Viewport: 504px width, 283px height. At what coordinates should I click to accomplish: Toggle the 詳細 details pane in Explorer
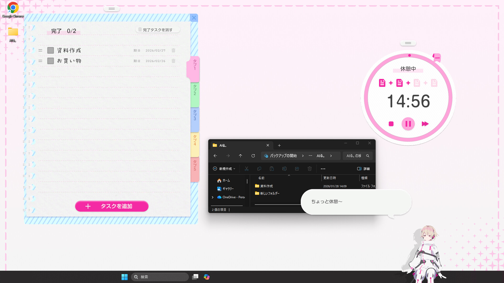click(364, 169)
